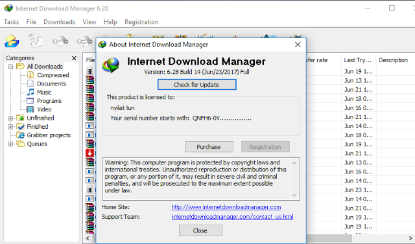Screen dimensions: 415x244
Task: Expand the Finished tree node
Action: coord(10,127)
